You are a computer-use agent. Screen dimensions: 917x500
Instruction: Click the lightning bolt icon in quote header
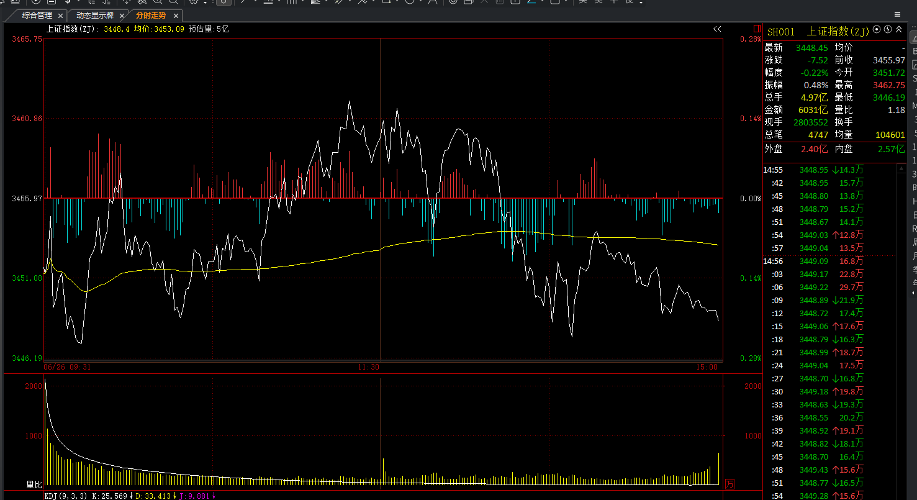888,30
